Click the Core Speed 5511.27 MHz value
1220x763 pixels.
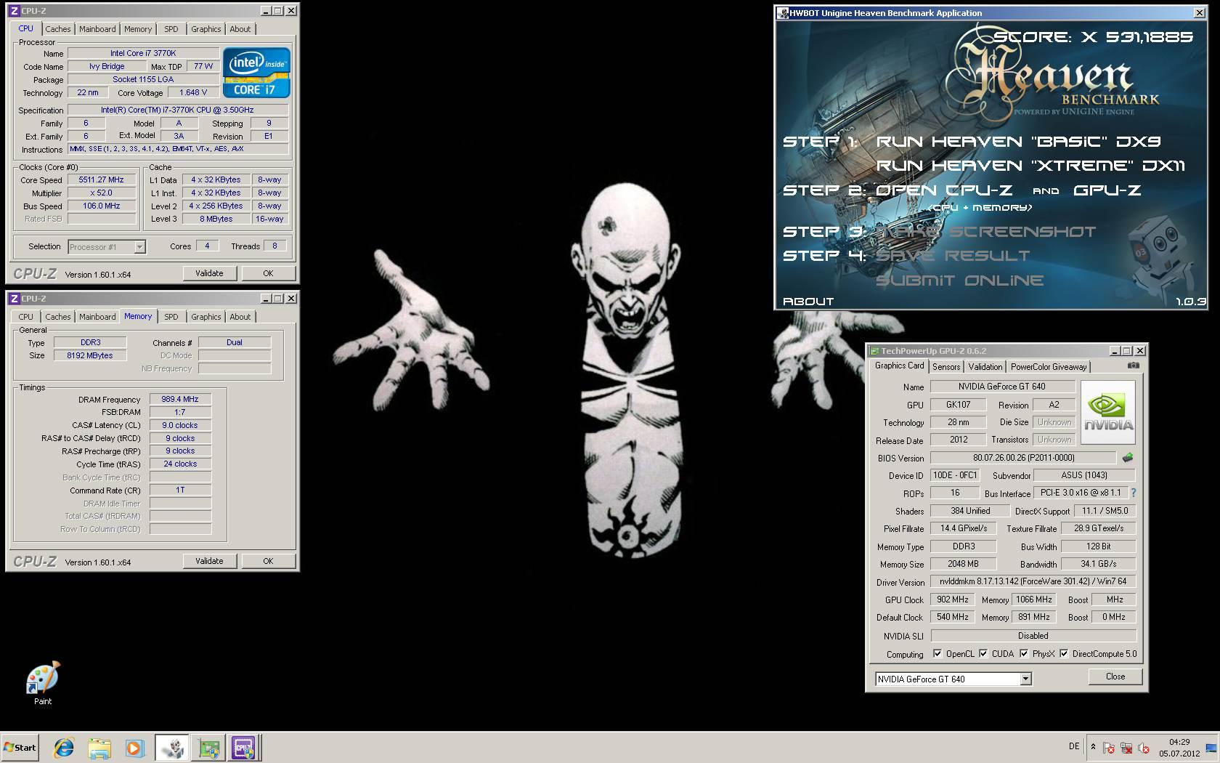pos(102,180)
